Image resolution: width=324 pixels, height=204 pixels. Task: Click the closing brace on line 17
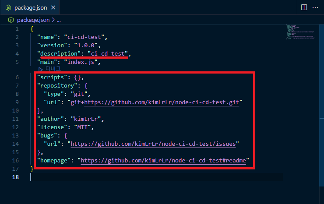32,169
